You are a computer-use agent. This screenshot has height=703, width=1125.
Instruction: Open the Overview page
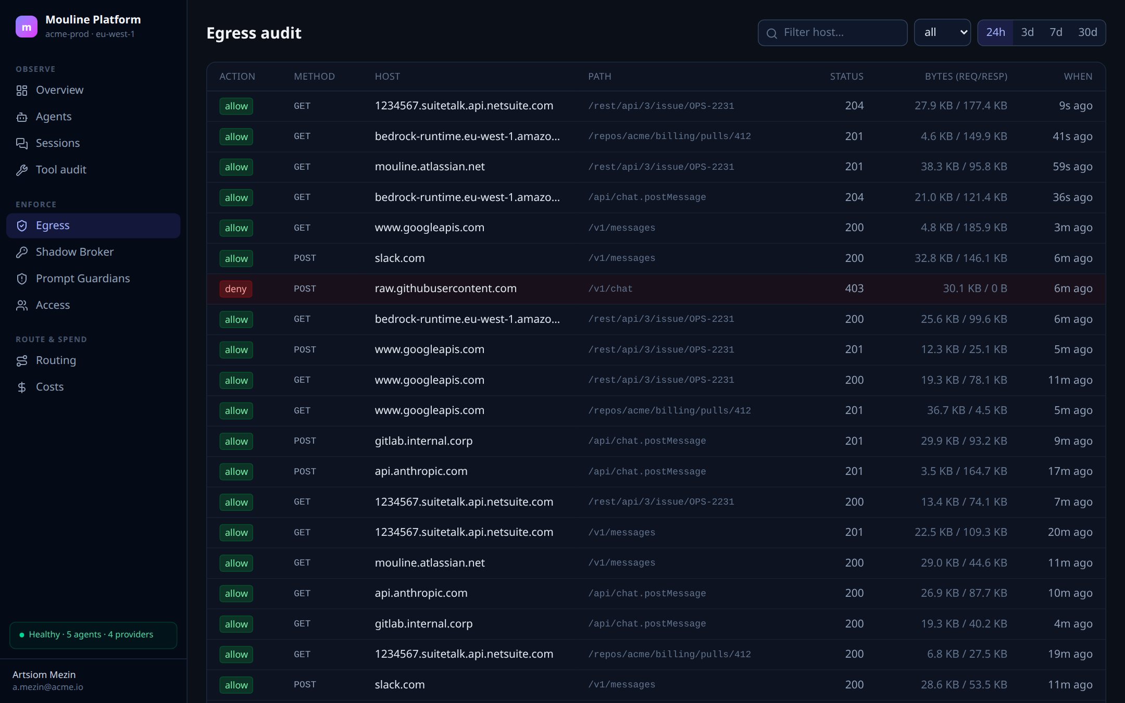point(93,90)
